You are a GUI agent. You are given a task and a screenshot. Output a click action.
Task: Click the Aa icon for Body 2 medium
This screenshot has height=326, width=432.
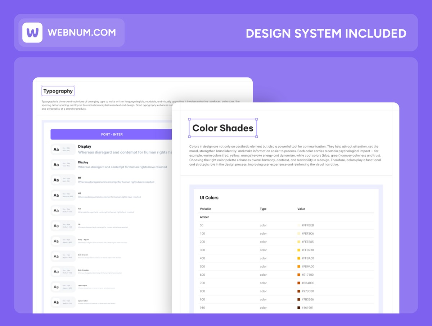pyautogui.click(x=56, y=272)
